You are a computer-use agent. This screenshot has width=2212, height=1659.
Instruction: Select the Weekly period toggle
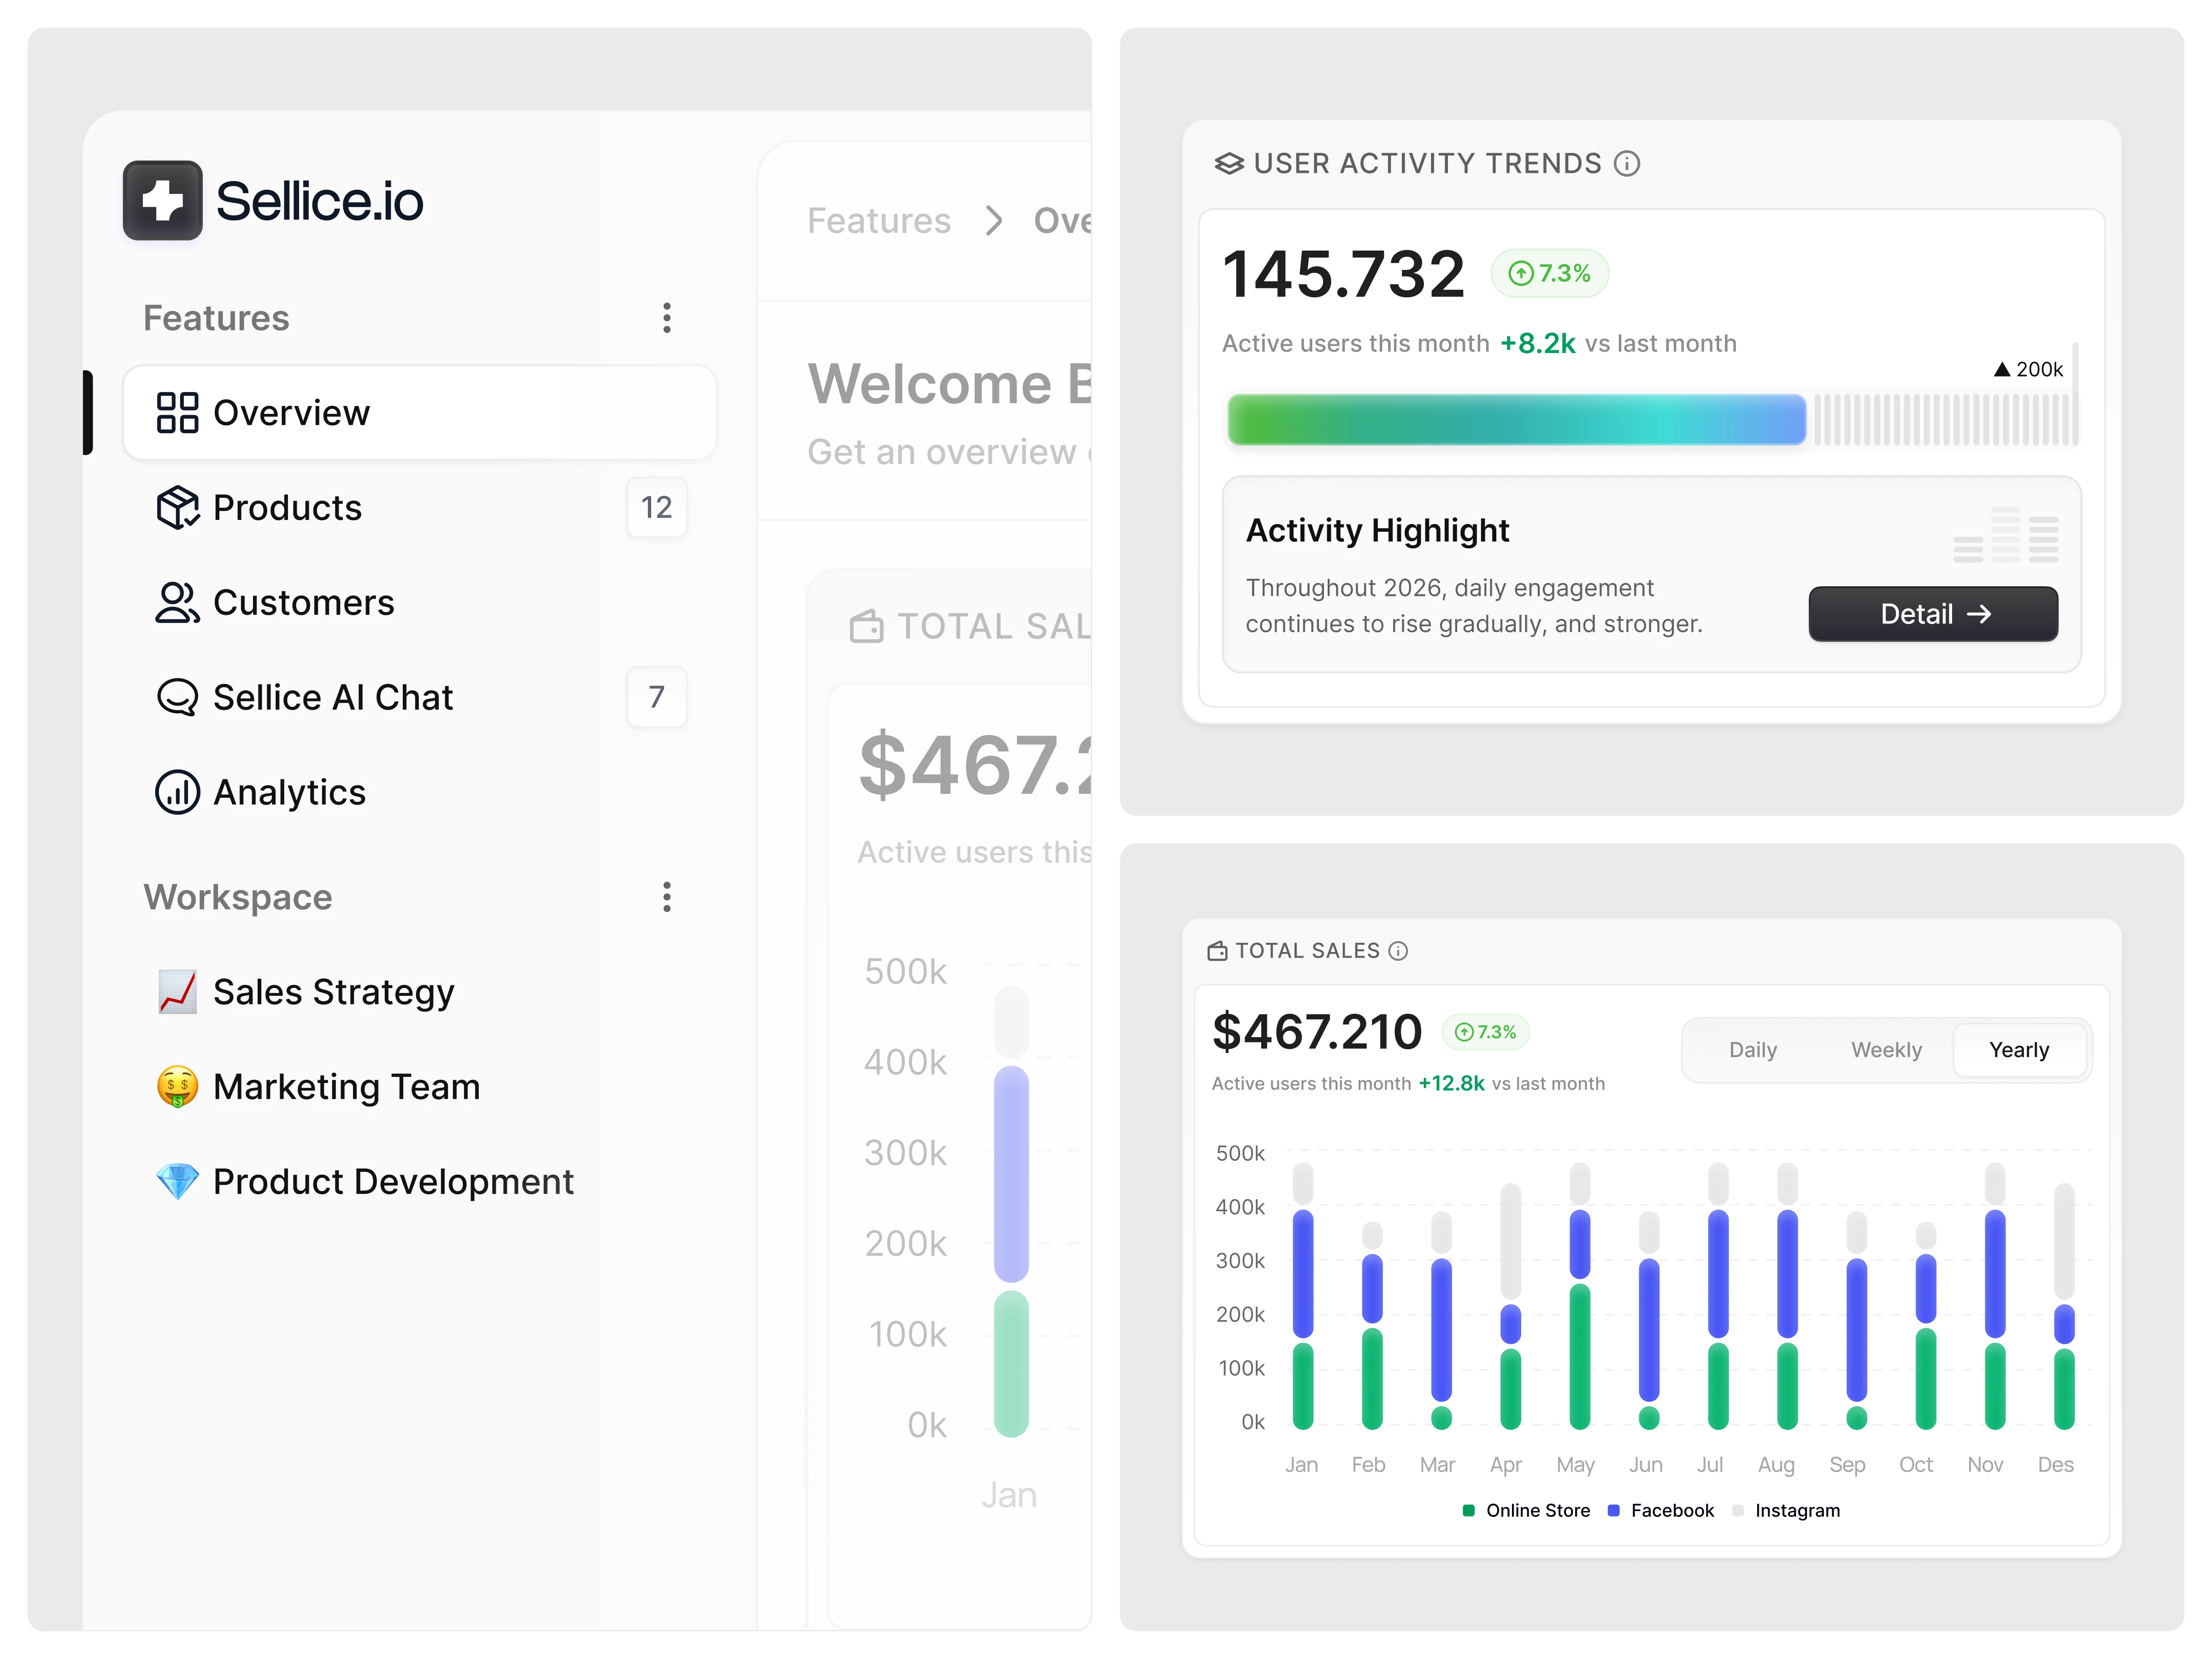point(1886,1050)
